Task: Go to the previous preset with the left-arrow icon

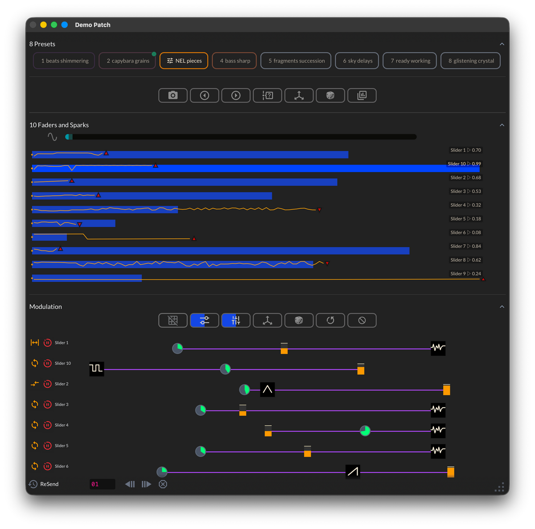Action: pos(205,95)
